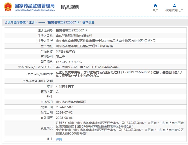The height and width of the screenshot is (145, 188).
Task: Click the 数据查询 search document icon
Action: [x=63, y=7]
